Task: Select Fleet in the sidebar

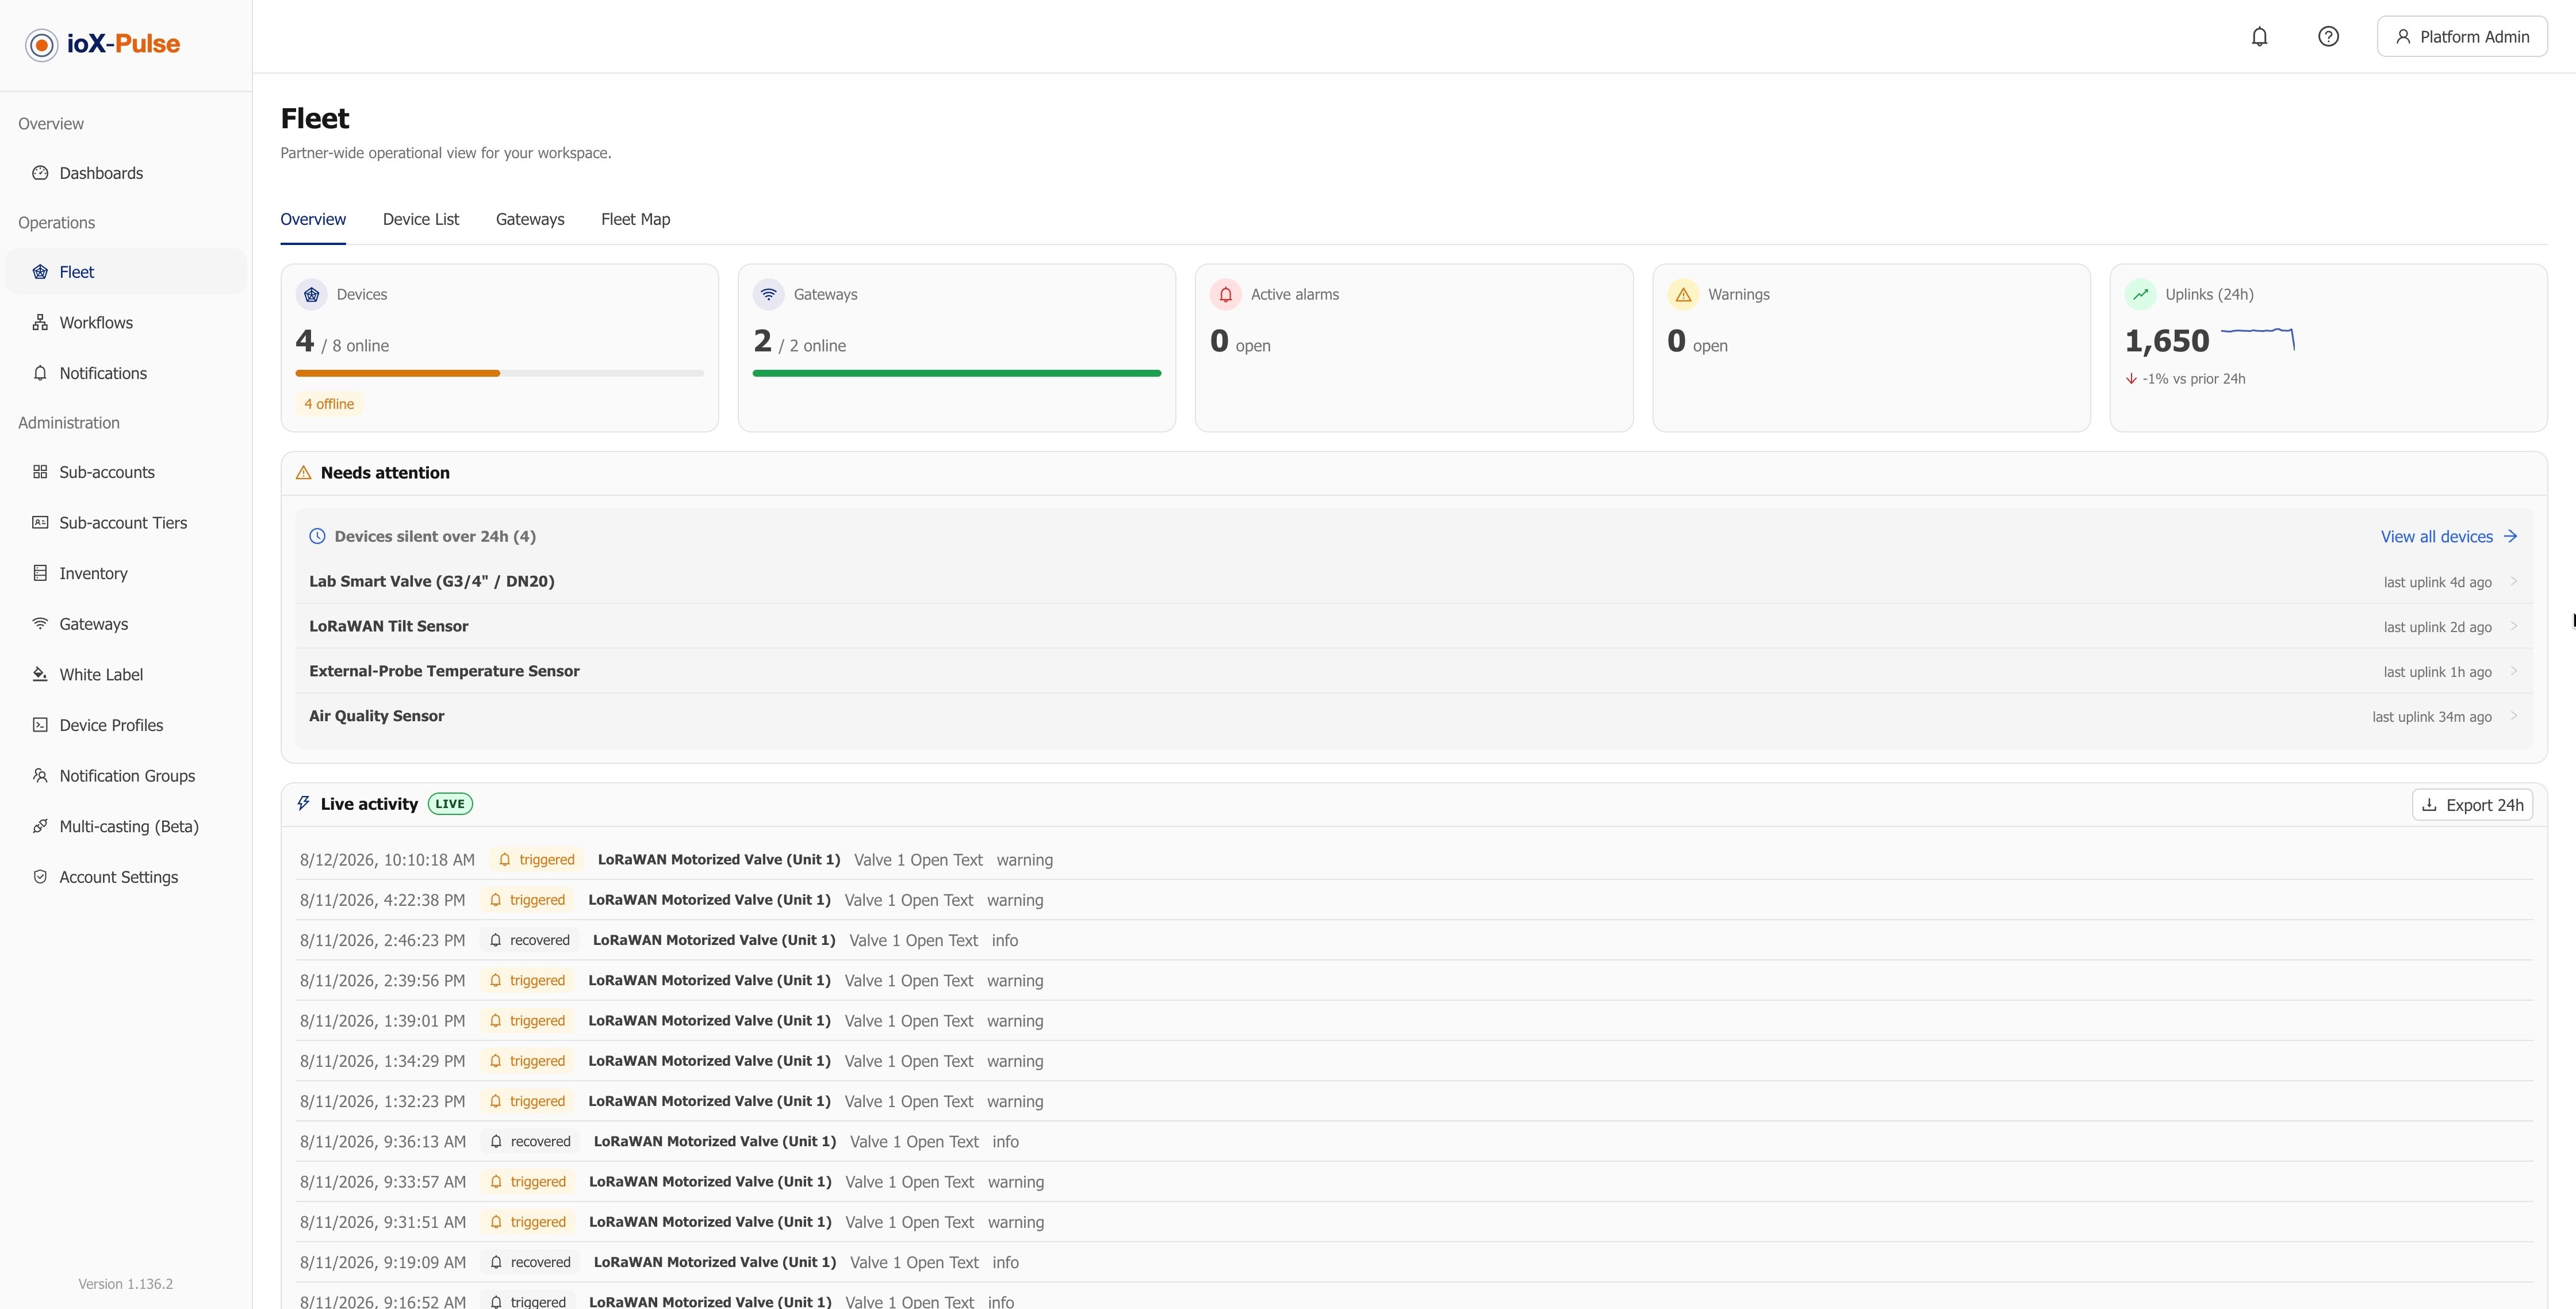Action: click(x=126, y=272)
